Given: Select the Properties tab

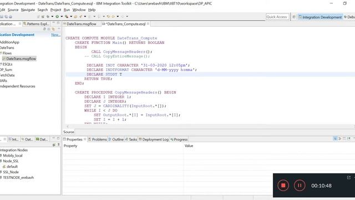Looking at the screenshot, I should tap(74, 139).
